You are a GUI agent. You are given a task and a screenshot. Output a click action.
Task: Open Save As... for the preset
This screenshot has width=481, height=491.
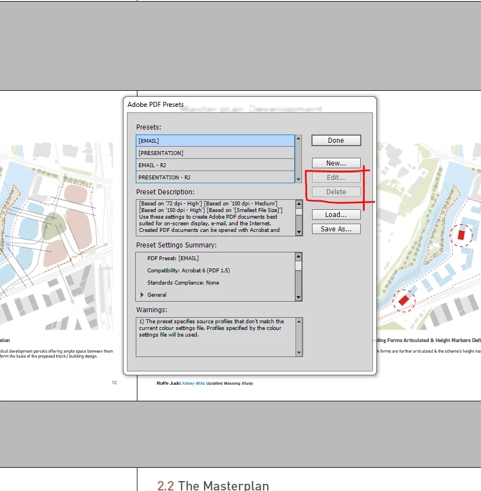coord(336,229)
